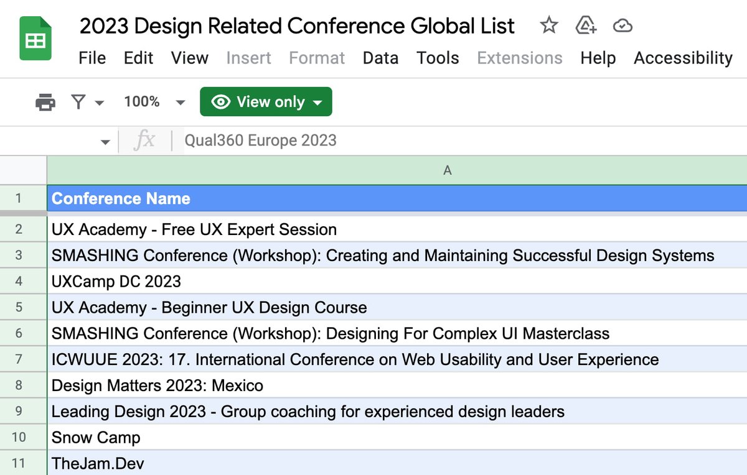Open the Accessibility menu
Image resolution: width=747 pixels, height=475 pixels.
point(683,58)
